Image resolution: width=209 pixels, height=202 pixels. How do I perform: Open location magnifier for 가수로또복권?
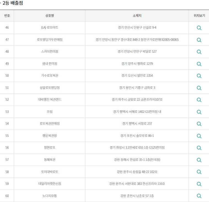(x=199, y=76)
